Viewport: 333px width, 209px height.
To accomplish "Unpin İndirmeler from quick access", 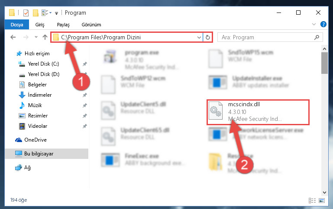I will point(85,95).
